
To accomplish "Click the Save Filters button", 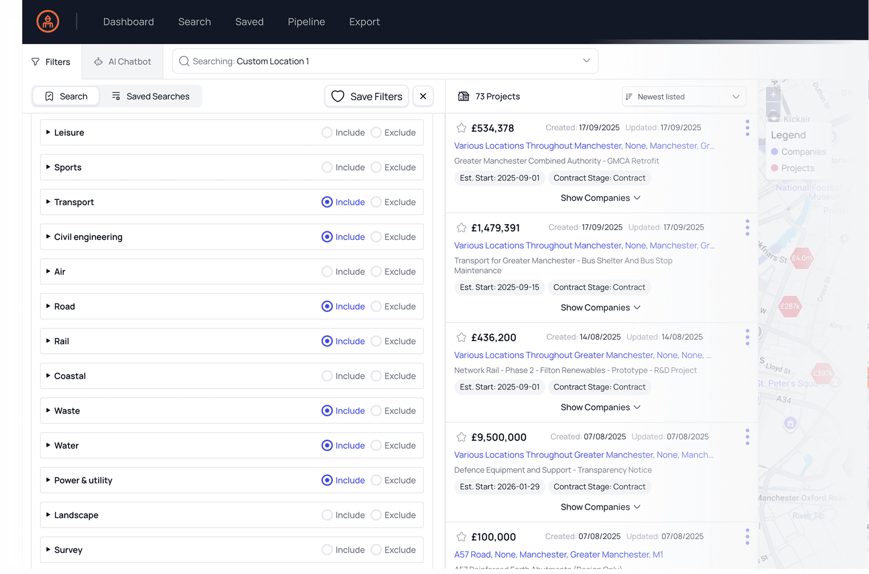I will 367,96.
